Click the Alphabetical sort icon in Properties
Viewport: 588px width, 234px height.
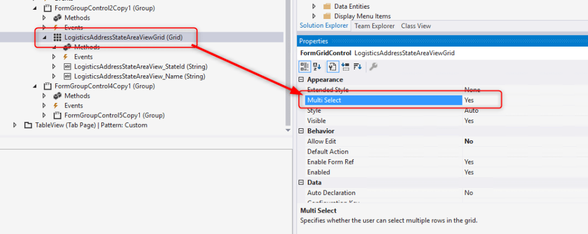pos(317,66)
